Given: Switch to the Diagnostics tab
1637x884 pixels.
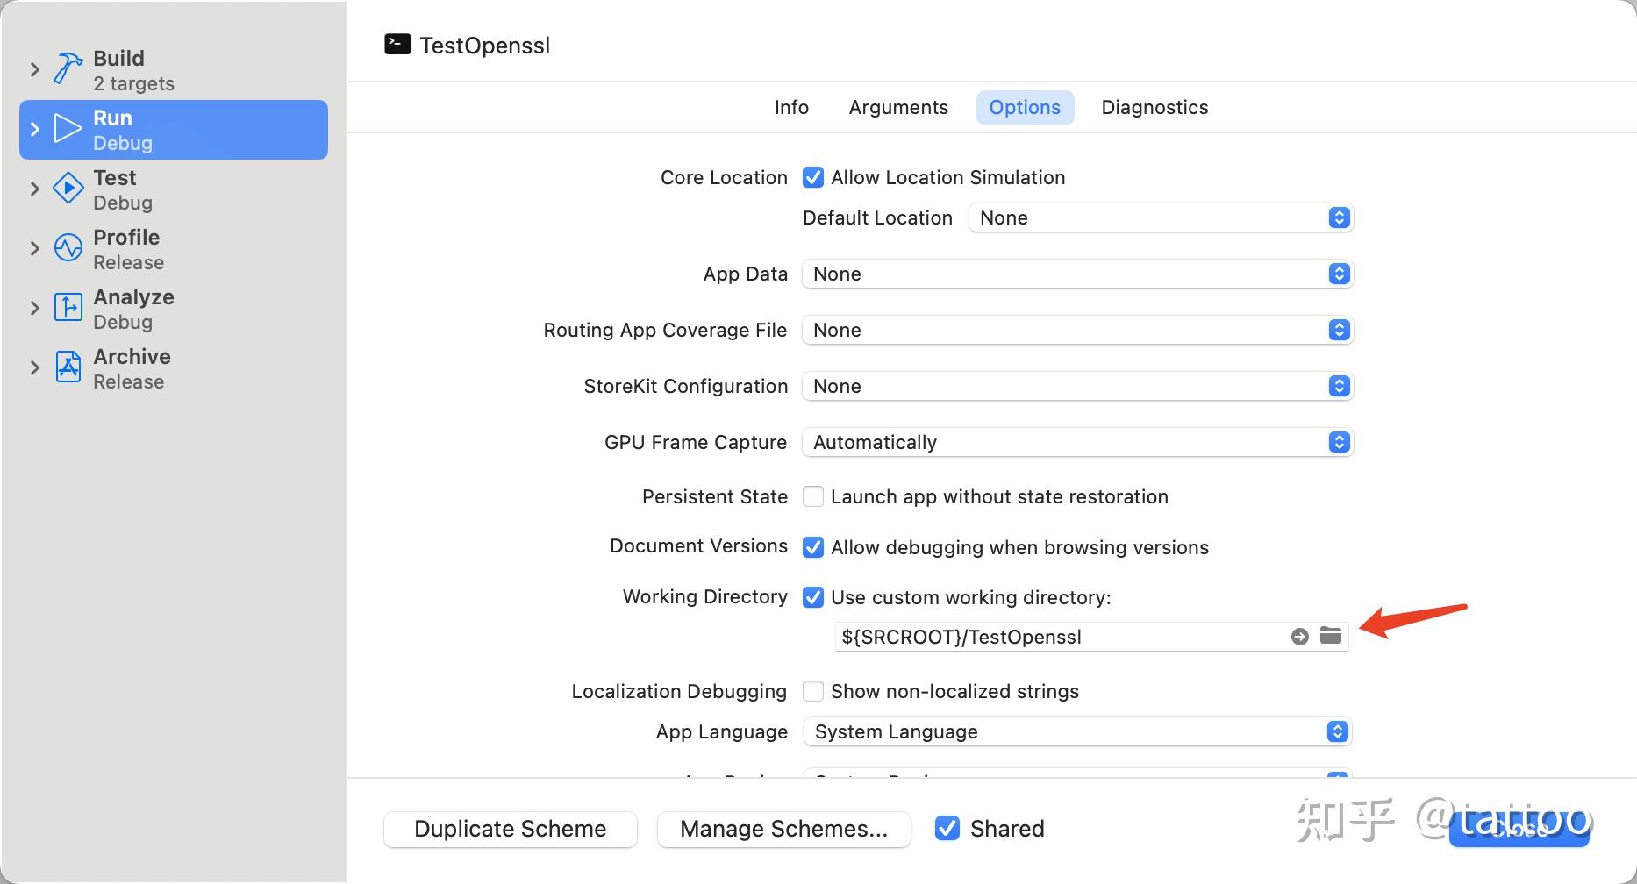Looking at the screenshot, I should tap(1154, 107).
